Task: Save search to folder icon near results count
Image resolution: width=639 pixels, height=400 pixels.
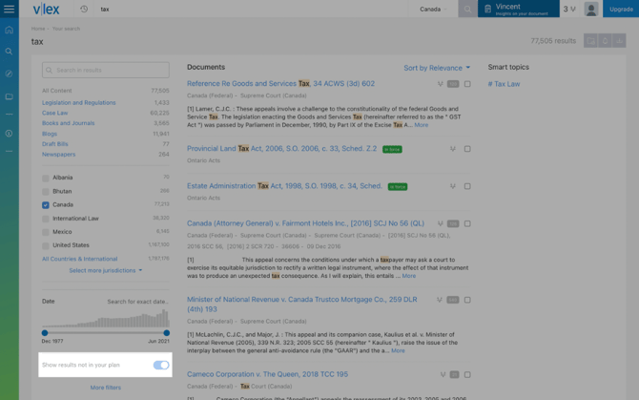Action: point(590,41)
